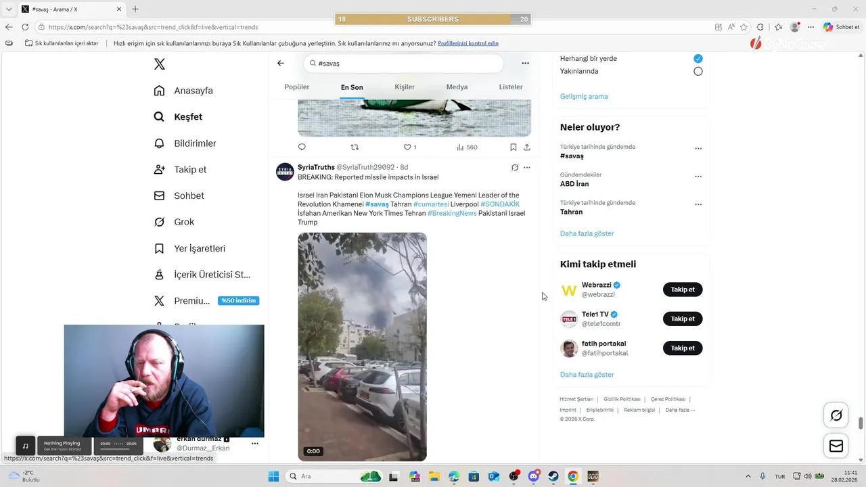
Task: Share the boat photo post
Action: click(x=527, y=147)
